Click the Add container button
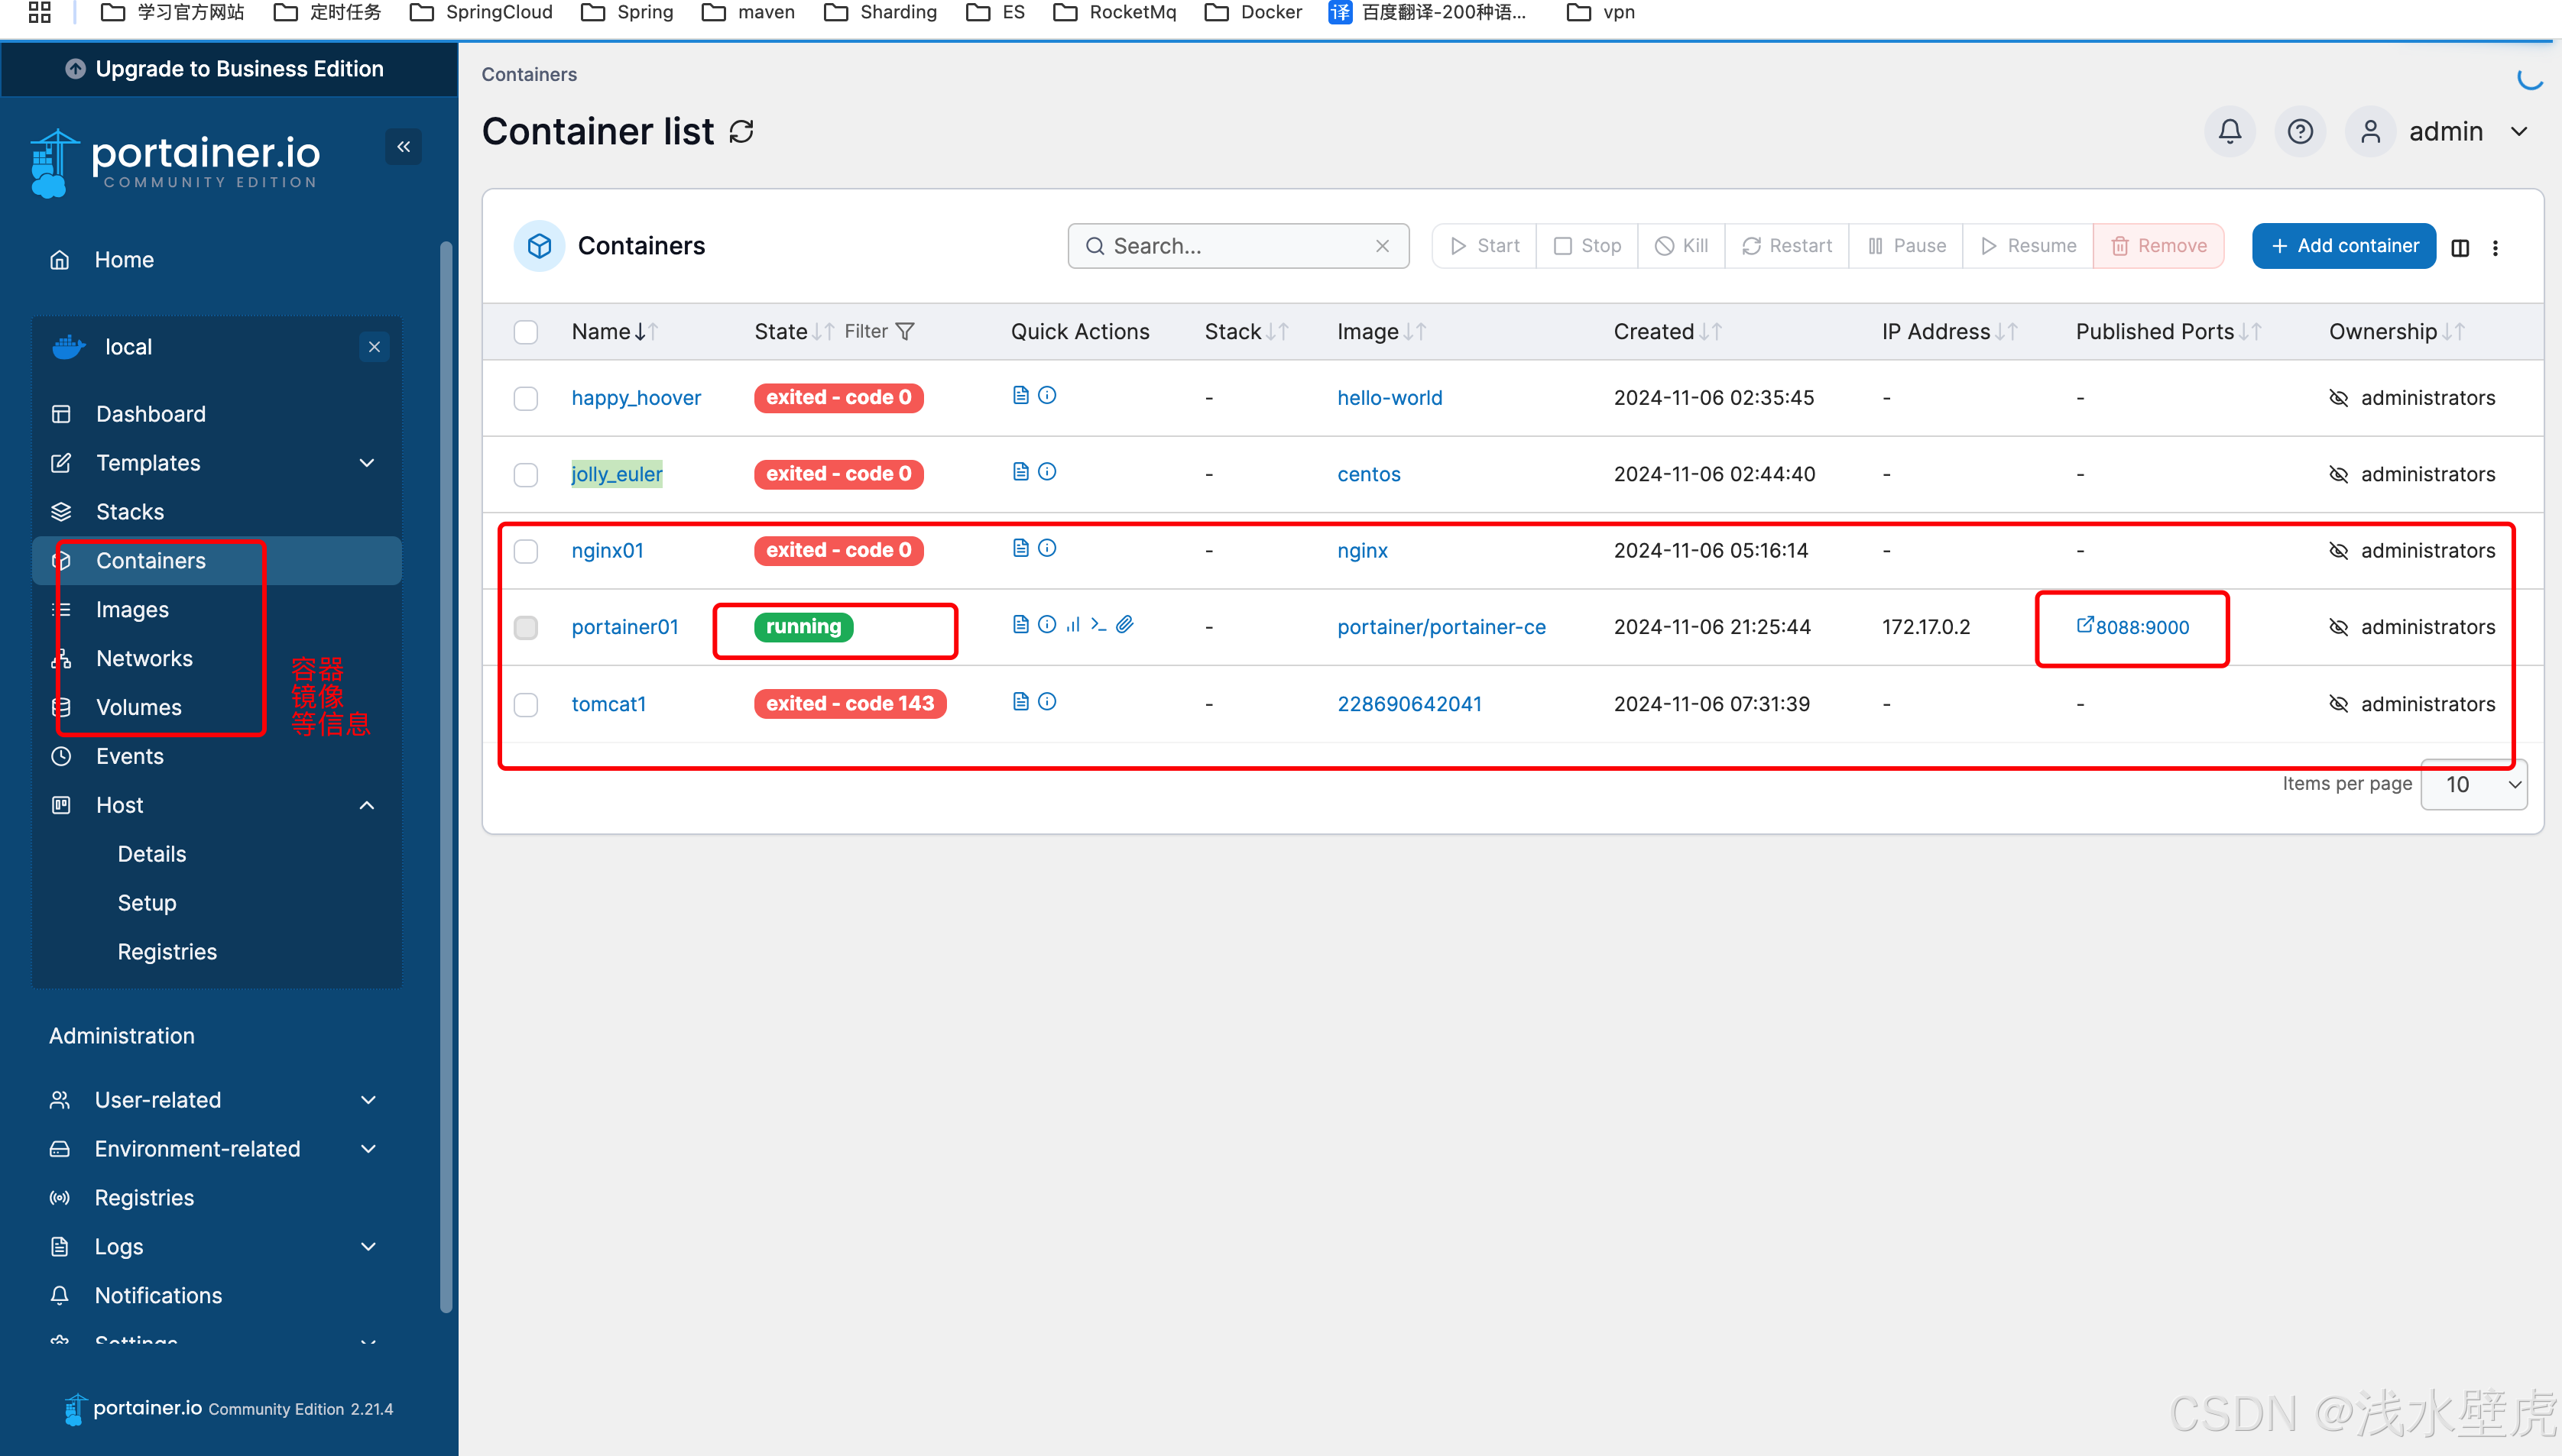 click(x=2343, y=246)
